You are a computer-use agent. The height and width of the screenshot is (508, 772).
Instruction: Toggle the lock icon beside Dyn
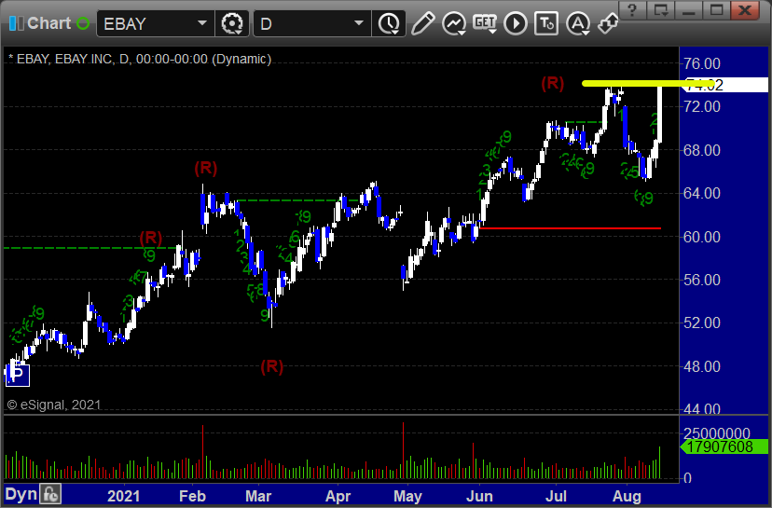pyautogui.click(x=50, y=494)
